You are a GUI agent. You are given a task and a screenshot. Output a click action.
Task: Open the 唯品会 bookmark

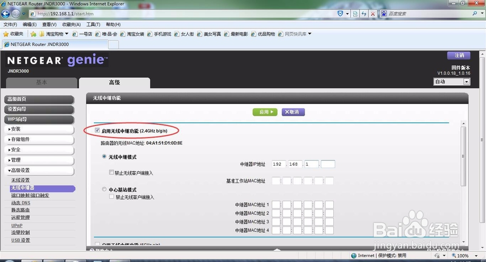[106, 34]
